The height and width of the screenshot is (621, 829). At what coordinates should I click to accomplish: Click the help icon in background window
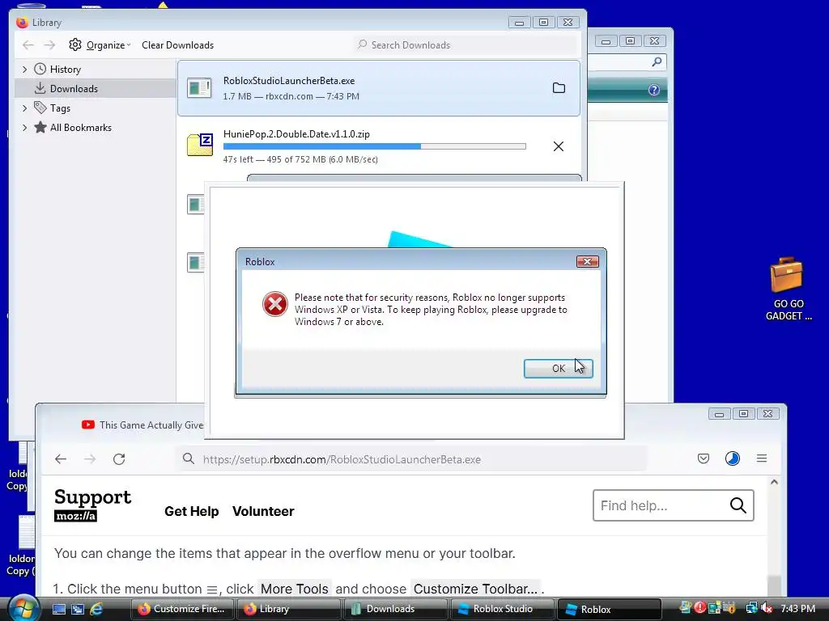[653, 90]
